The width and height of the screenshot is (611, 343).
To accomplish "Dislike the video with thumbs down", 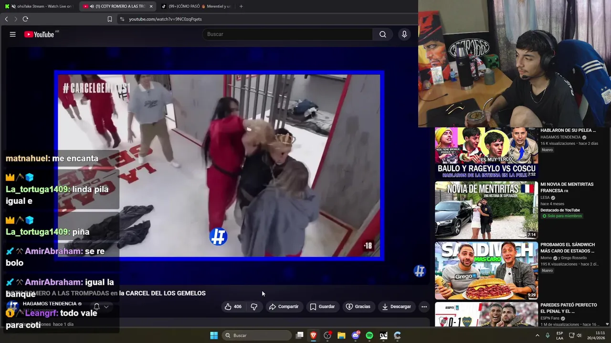I will (x=254, y=307).
